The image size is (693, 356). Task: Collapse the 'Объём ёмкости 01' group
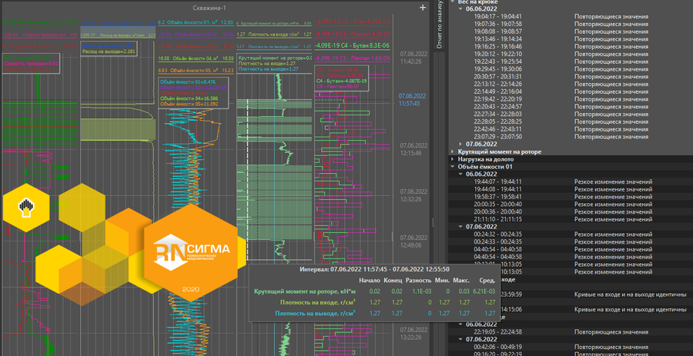click(454, 167)
